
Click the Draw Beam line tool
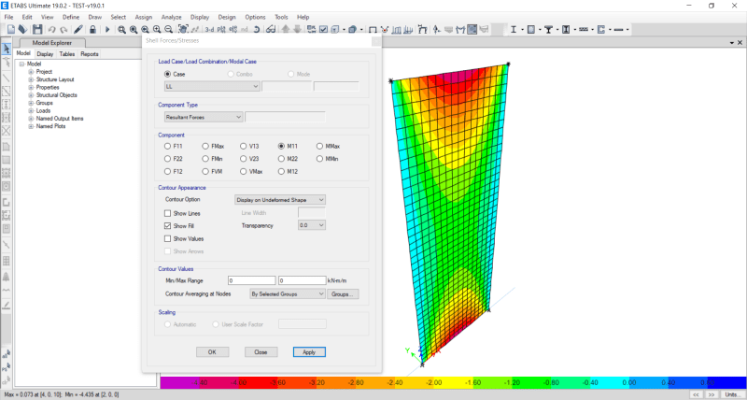[7, 78]
